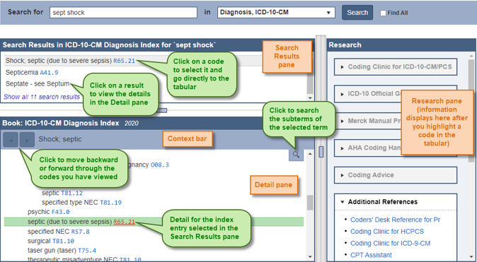Collapse the Additional References section
Viewport: 477px width, 262px height.
396,202
